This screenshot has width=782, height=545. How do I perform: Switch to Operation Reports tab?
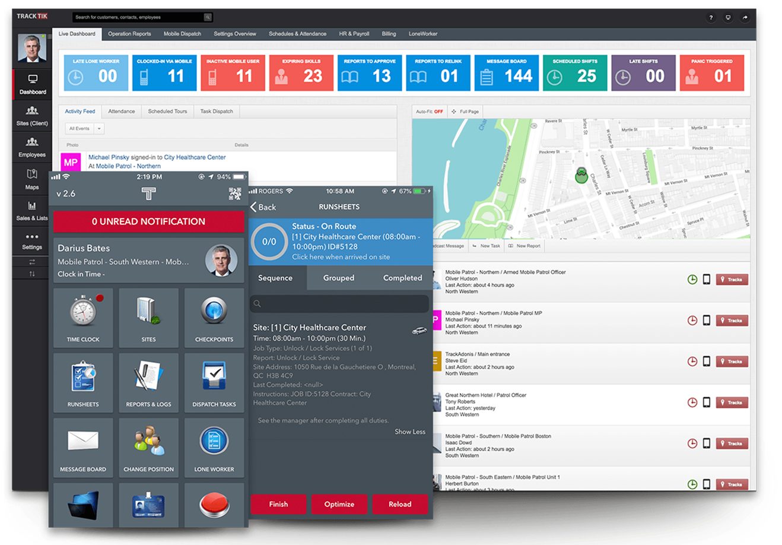pyautogui.click(x=129, y=34)
